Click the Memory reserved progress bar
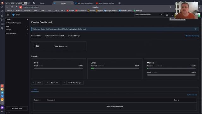Image resolution: width=202 pixels, height=114 pixels. pos(171,68)
